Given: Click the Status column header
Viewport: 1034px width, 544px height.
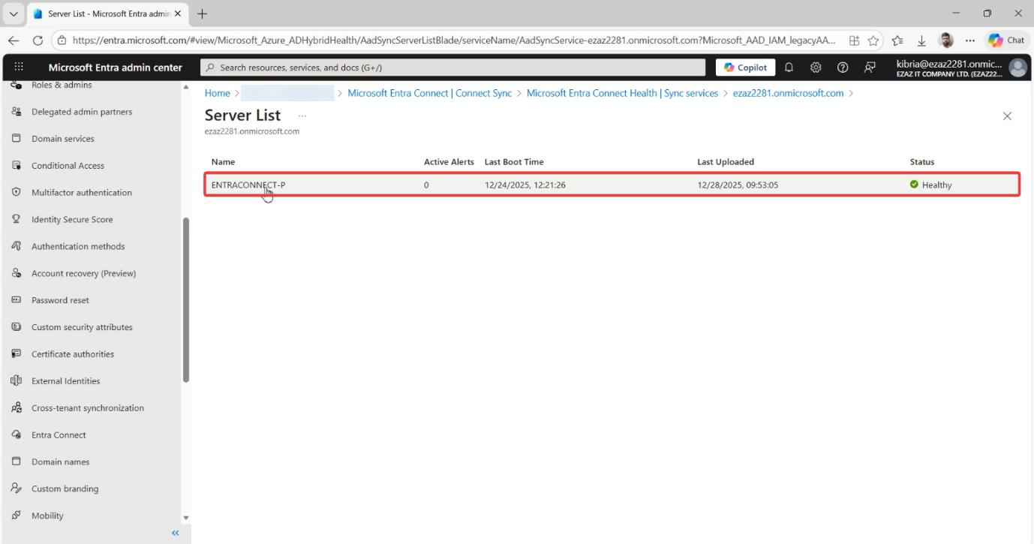Looking at the screenshot, I should coord(922,162).
